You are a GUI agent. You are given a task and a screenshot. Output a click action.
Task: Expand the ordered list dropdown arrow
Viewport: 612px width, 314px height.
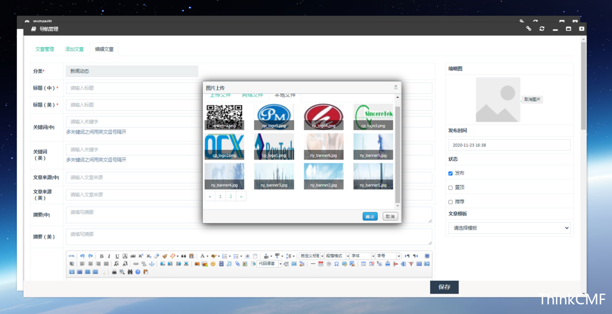[x=230, y=256]
